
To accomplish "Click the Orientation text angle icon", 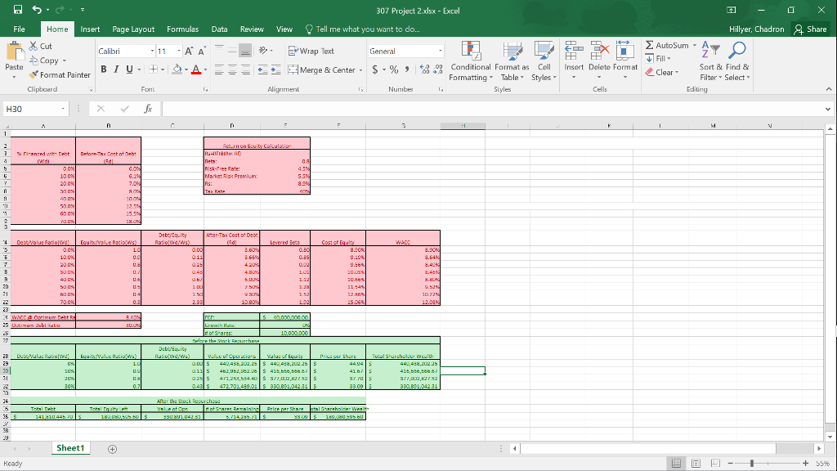I will (x=263, y=51).
